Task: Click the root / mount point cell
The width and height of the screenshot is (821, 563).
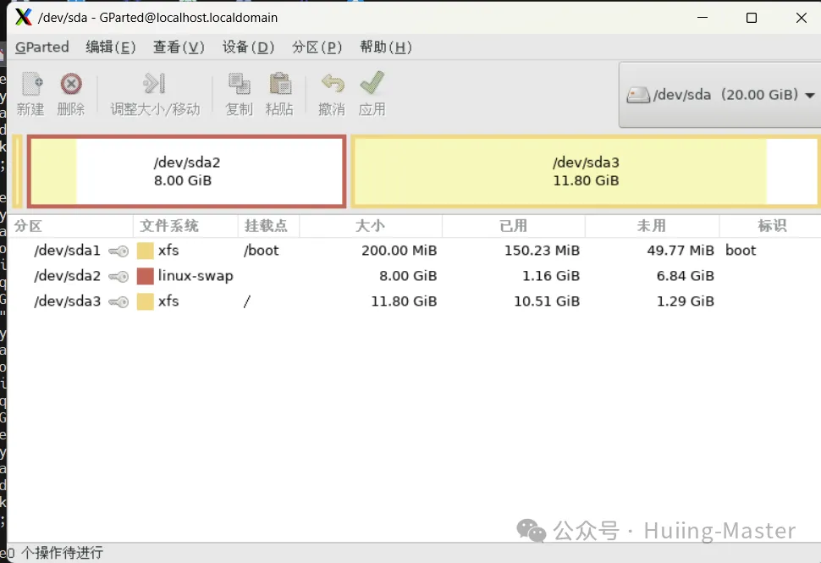Action: tap(247, 301)
